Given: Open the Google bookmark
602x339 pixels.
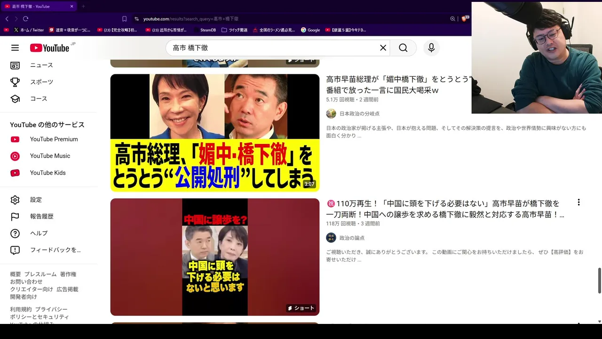Looking at the screenshot, I should tap(310, 30).
